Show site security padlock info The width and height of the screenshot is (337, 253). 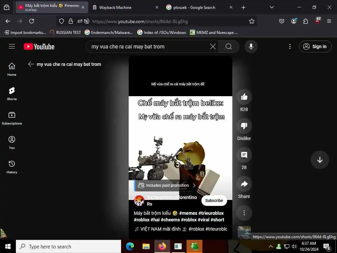point(71,21)
